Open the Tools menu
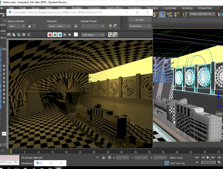 tap(23, 8)
